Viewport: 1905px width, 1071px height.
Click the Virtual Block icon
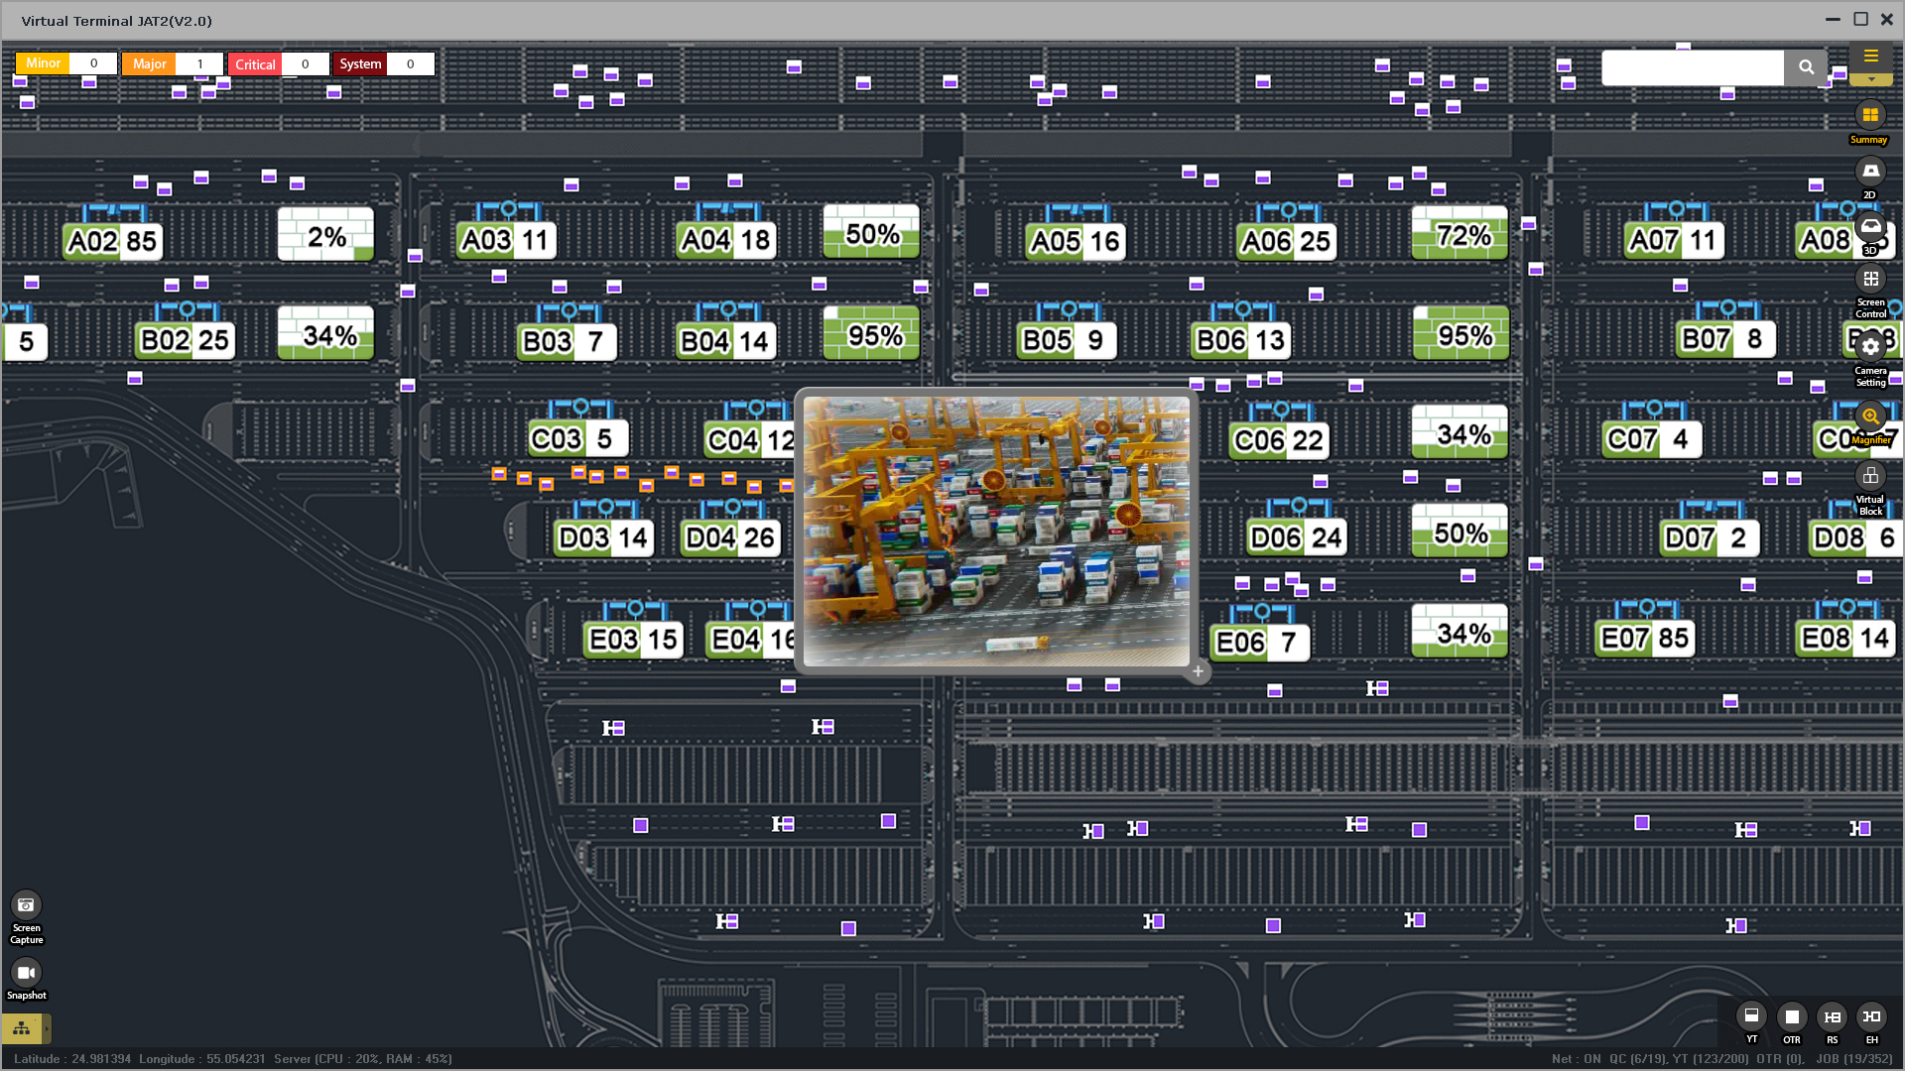(1870, 477)
